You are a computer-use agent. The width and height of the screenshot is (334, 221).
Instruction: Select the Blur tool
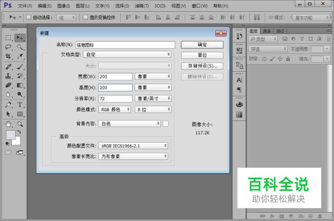pos(8,94)
